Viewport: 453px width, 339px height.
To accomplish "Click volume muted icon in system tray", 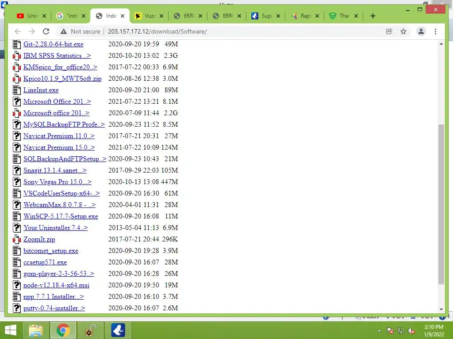I will click(411, 331).
